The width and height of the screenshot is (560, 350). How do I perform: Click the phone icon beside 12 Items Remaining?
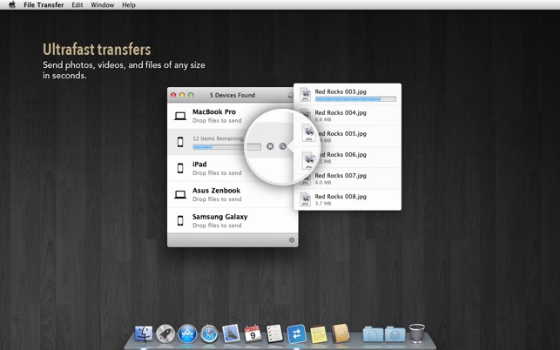180,142
